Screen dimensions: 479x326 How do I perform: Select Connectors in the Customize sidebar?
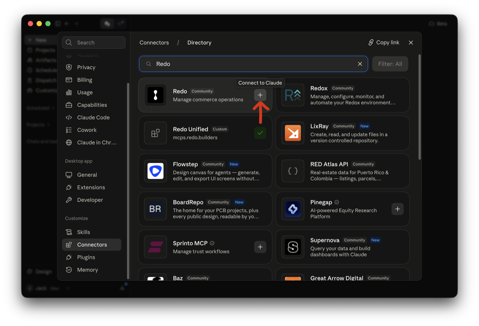[x=92, y=245]
